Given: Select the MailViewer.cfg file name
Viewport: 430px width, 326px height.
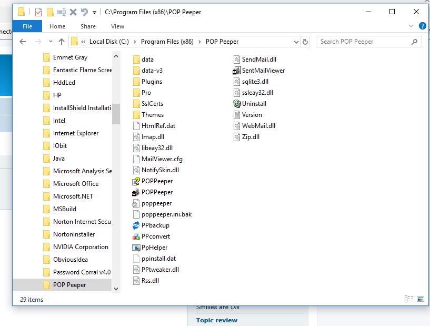Looking at the screenshot, I should tap(162, 159).
